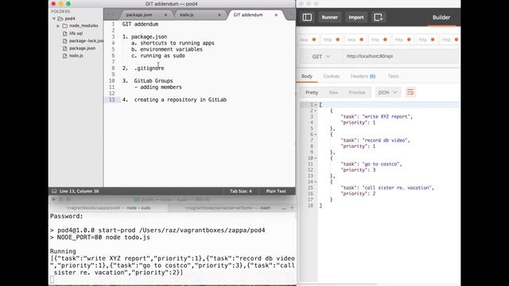The height and width of the screenshot is (286, 509).
Task: Click pod4 folder icon in sidebar
Action: coord(60,18)
